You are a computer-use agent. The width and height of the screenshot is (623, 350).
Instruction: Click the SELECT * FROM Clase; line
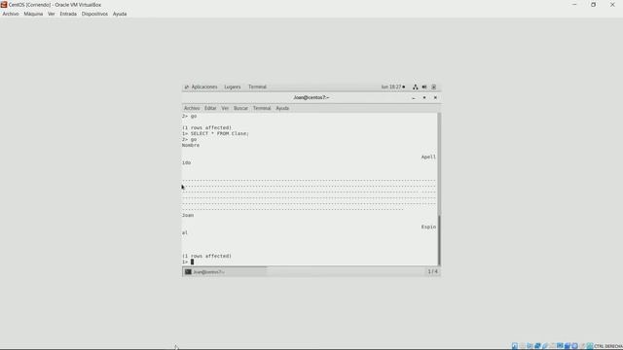(215, 134)
